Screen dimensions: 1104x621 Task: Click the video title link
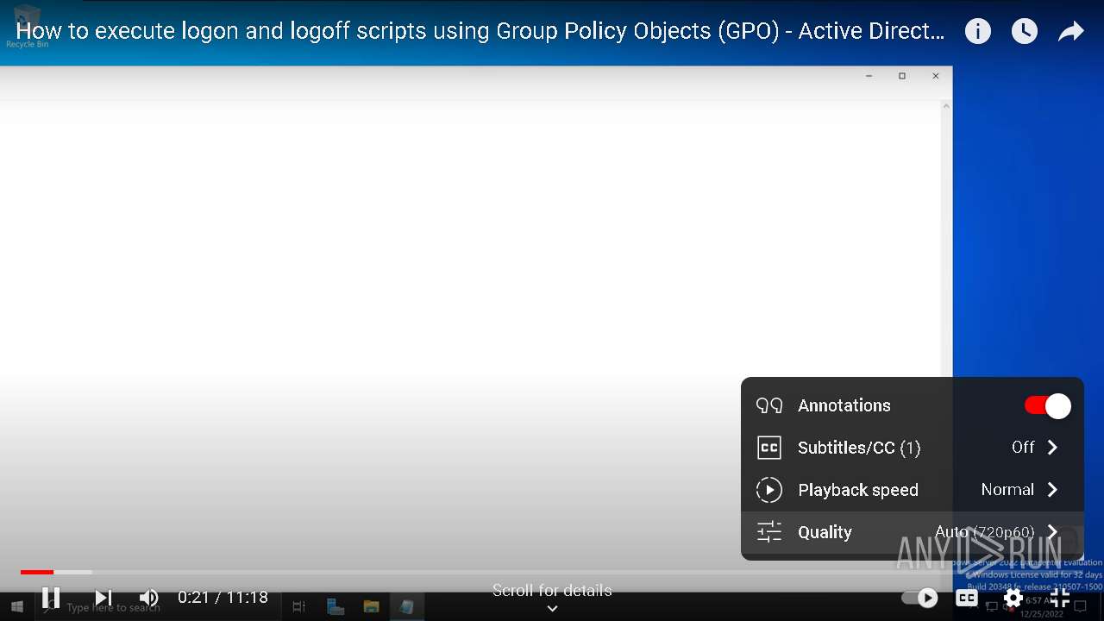point(480,32)
